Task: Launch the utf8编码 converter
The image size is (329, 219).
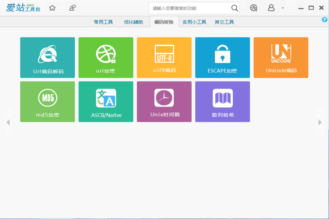Action: [x=164, y=57]
